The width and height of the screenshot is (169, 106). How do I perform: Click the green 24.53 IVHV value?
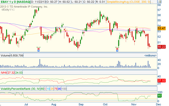19,73
